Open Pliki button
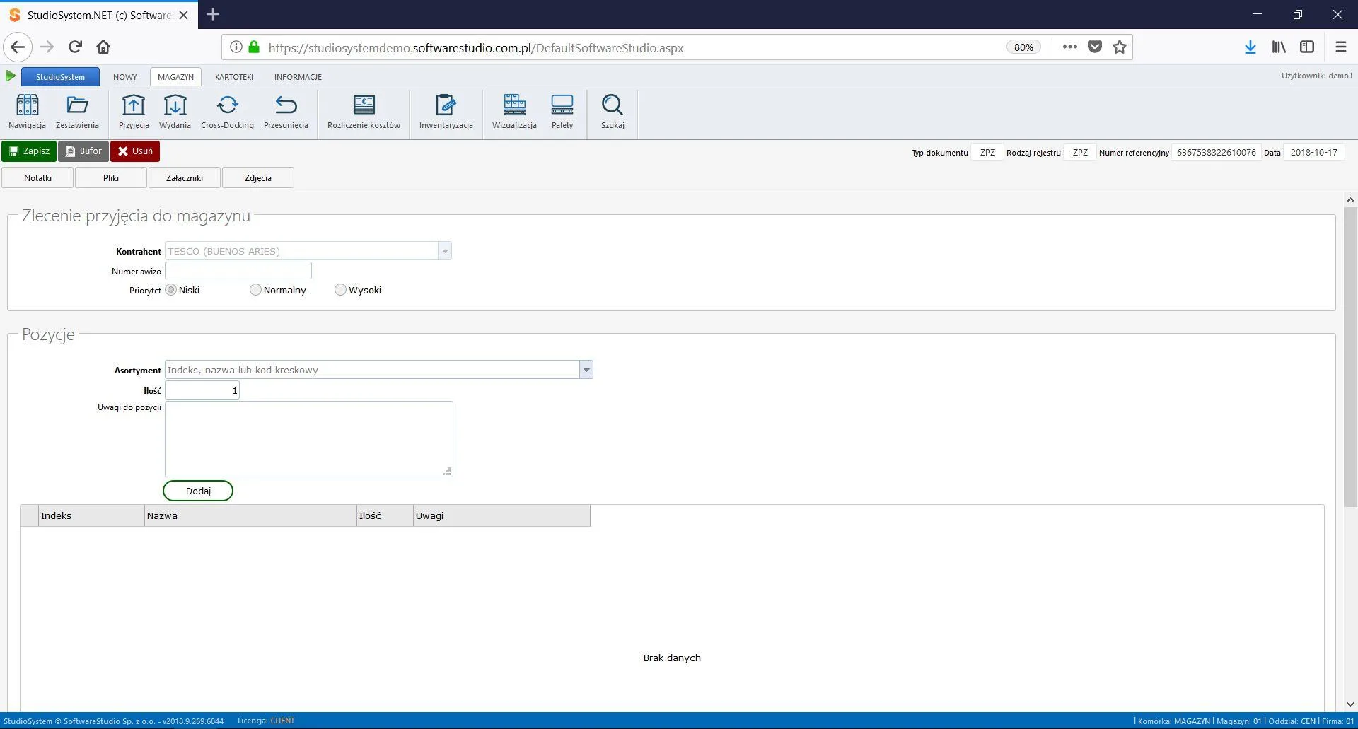The height and width of the screenshot is (729, 1358). click(111, 177)
